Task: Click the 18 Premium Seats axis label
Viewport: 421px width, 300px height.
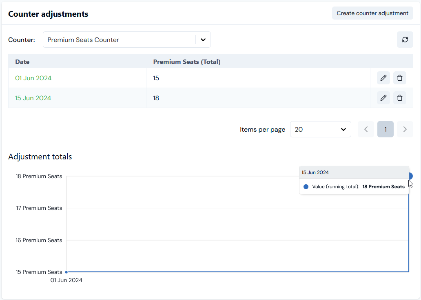Action: coord(39,176)
